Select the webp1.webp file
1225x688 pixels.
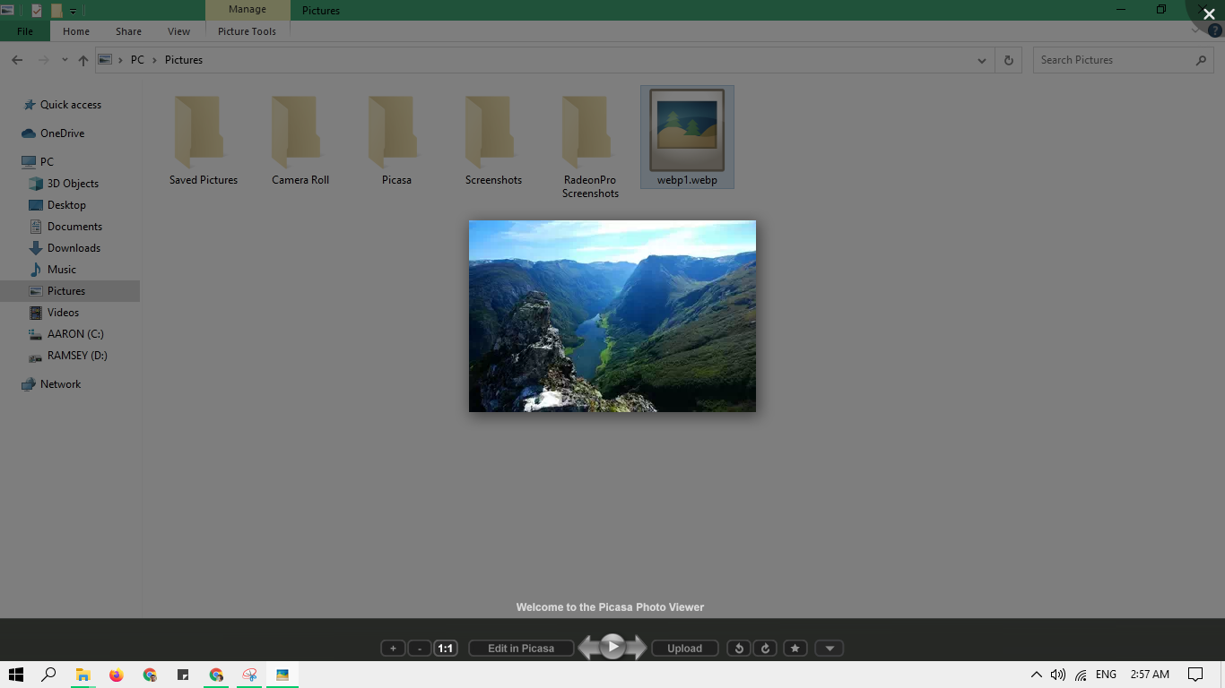click(687, 137)
